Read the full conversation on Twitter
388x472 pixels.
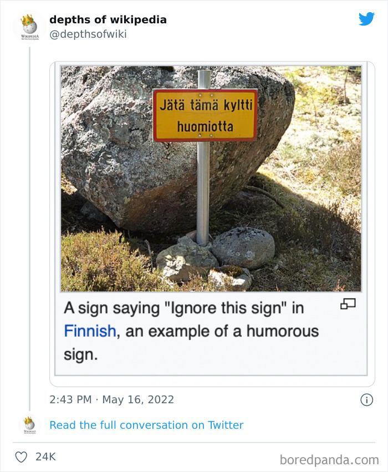(146, 425)
